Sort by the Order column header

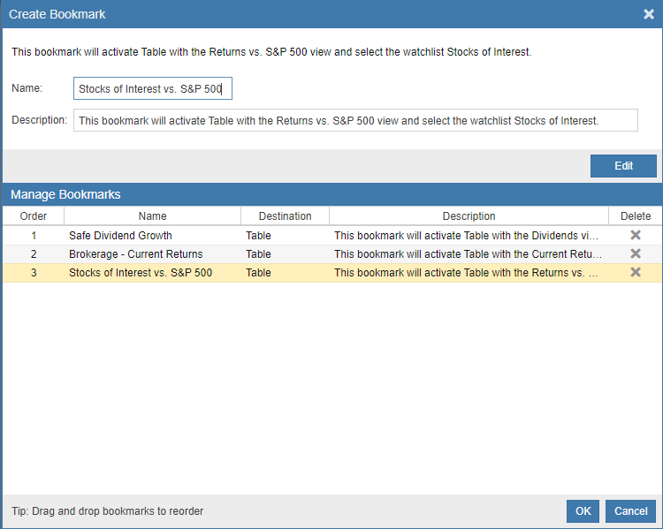click(x=34, y=215)
